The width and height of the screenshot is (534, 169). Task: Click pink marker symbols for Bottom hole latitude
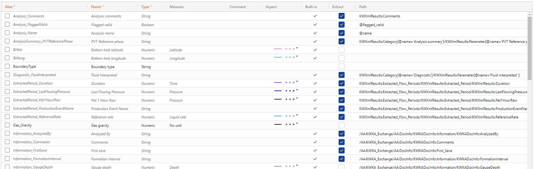[x=290, y=49]
